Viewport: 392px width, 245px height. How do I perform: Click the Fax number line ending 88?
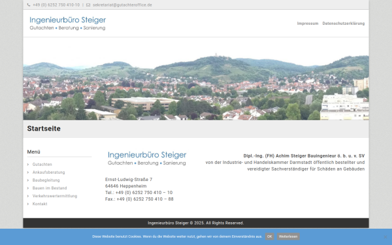point(139,199)
